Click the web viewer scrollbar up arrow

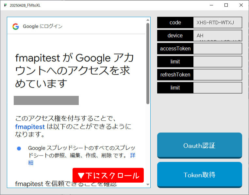[148, 20]
